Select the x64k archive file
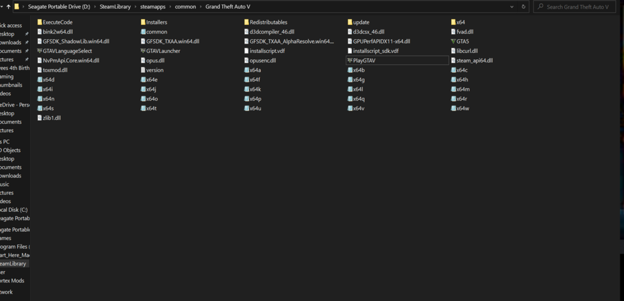Screen dimensions: 624x301 pos(253,89)
